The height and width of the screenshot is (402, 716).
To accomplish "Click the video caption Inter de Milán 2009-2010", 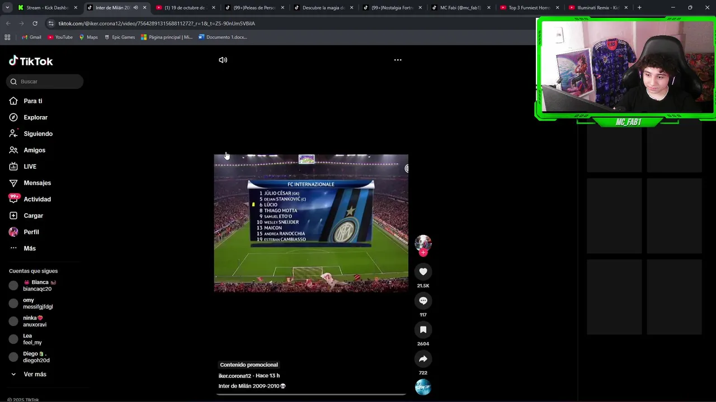I will click(x=252, y=386).
